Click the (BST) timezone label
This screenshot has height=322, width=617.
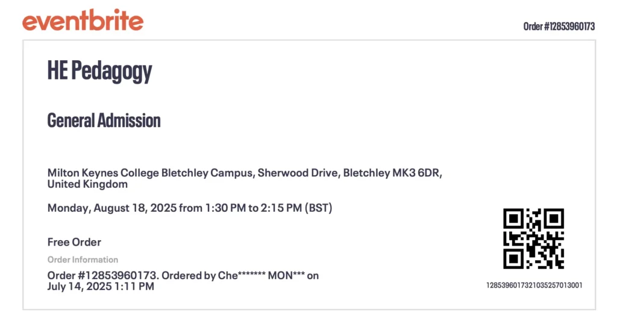coord(319,208)
